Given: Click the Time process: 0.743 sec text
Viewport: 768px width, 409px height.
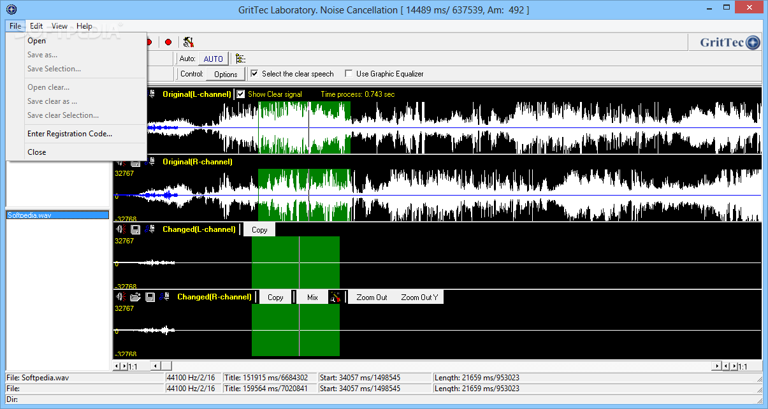Looking at the screenshot, I should [358, 94].
